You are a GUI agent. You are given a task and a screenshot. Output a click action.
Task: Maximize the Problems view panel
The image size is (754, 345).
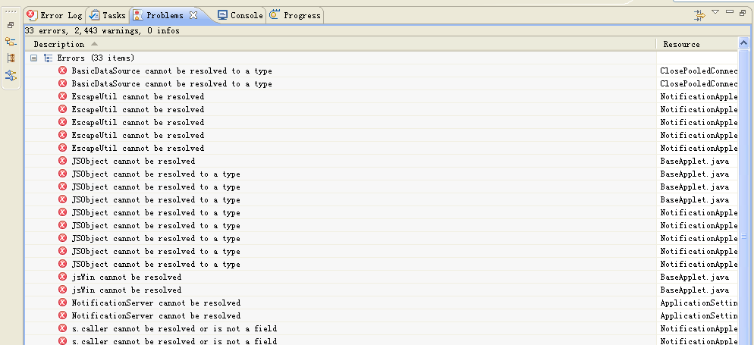[x=742, y=12]
